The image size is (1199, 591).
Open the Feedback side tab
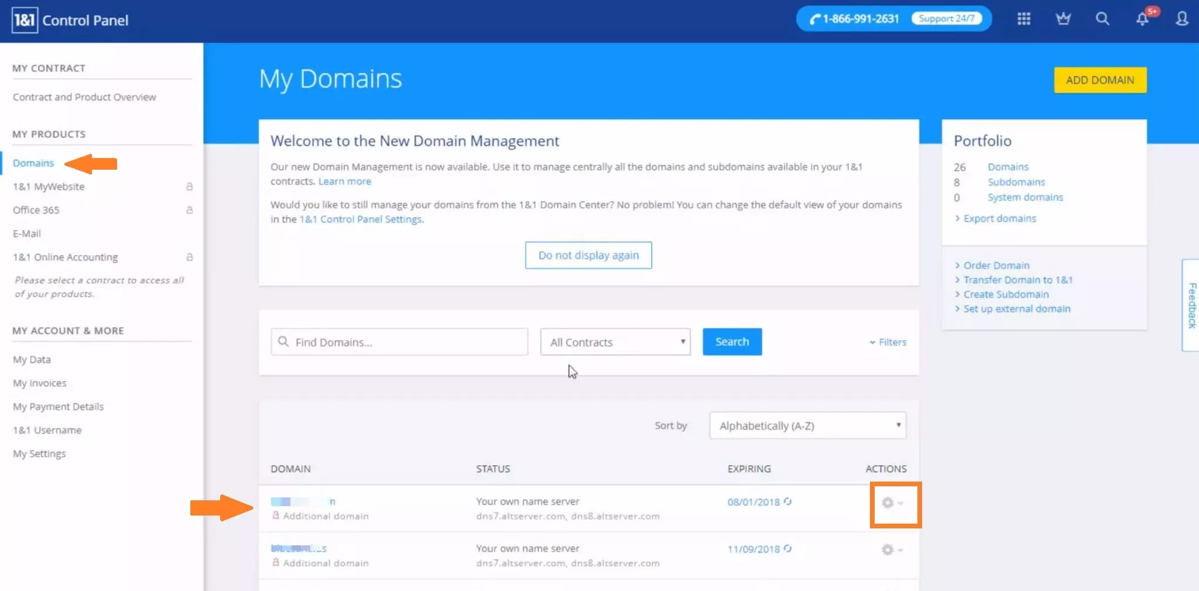[1191, 305]
